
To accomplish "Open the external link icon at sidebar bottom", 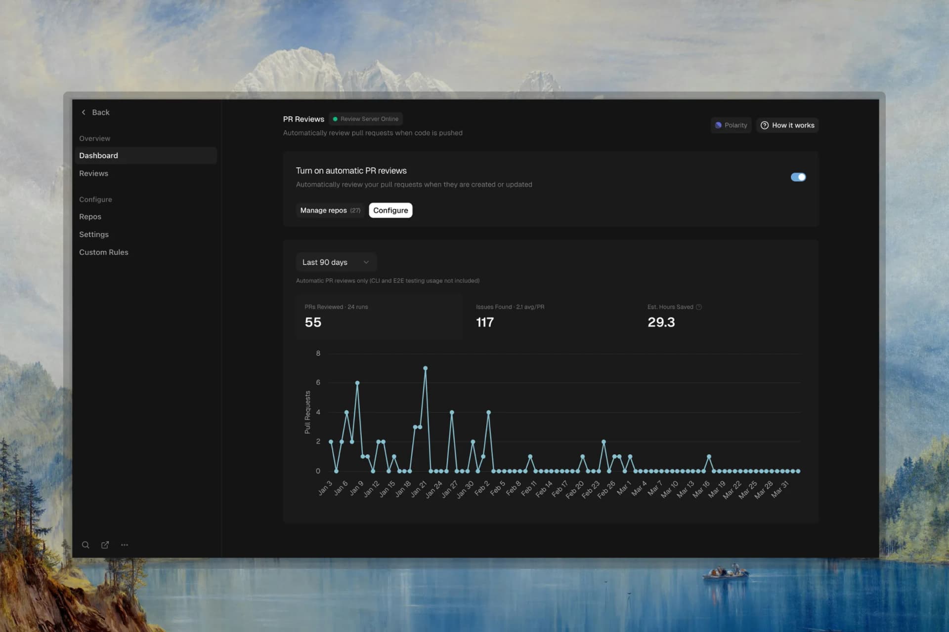I will [105, 545].
